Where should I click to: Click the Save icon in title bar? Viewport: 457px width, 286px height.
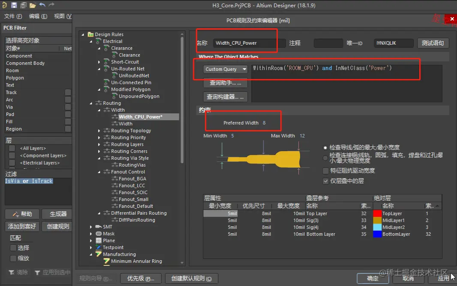[14, 5]
